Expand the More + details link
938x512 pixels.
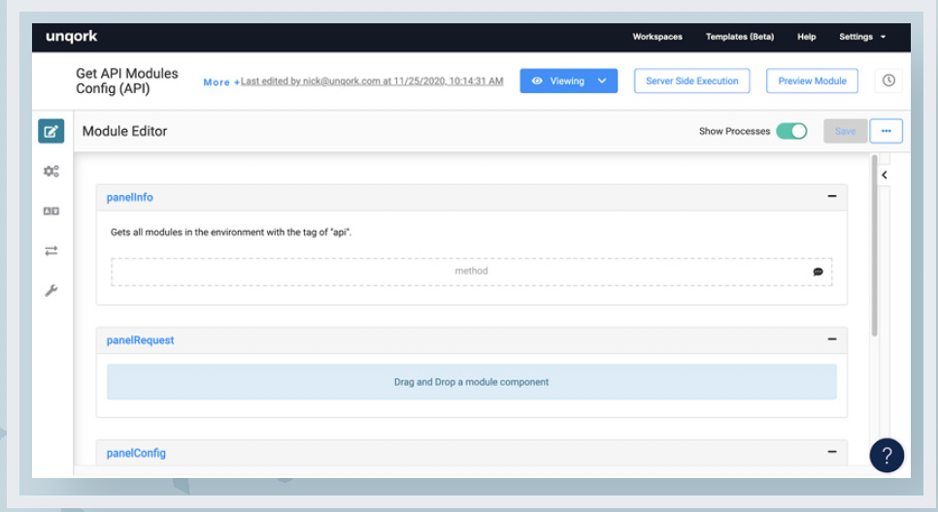coord(221,82)
